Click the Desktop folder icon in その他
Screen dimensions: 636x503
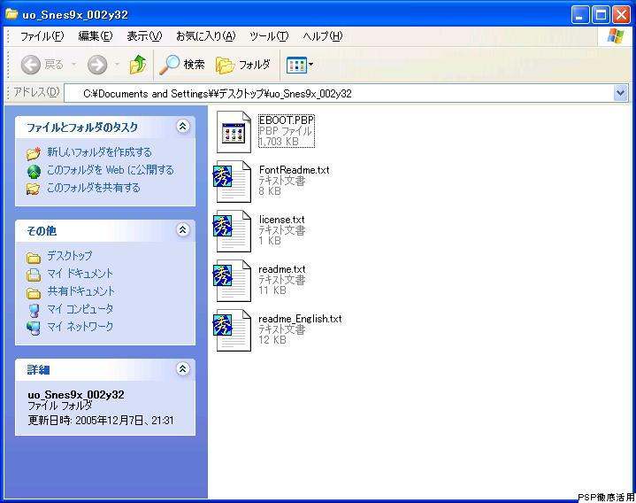coord(34,258)
